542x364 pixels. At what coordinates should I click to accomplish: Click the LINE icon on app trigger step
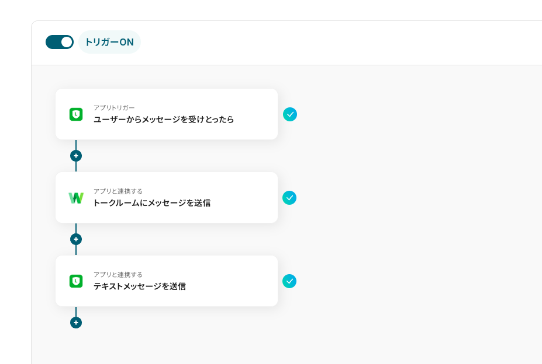[76, 114]
